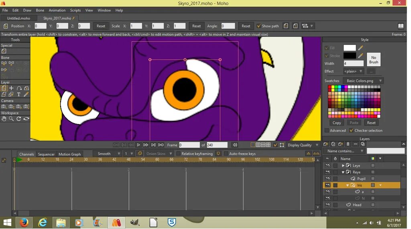Click the Onion Skins toggle icon
Viewport: 411px width, 229px height.
click(140, 154)
